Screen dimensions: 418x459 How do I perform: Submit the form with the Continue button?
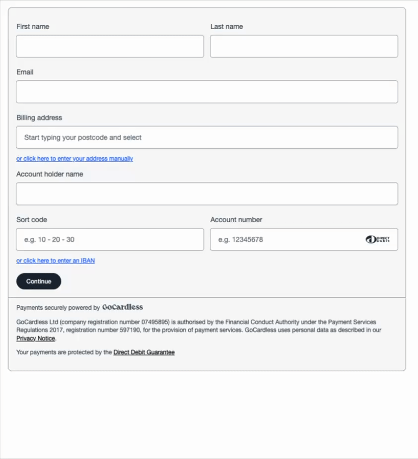point(39,282)
